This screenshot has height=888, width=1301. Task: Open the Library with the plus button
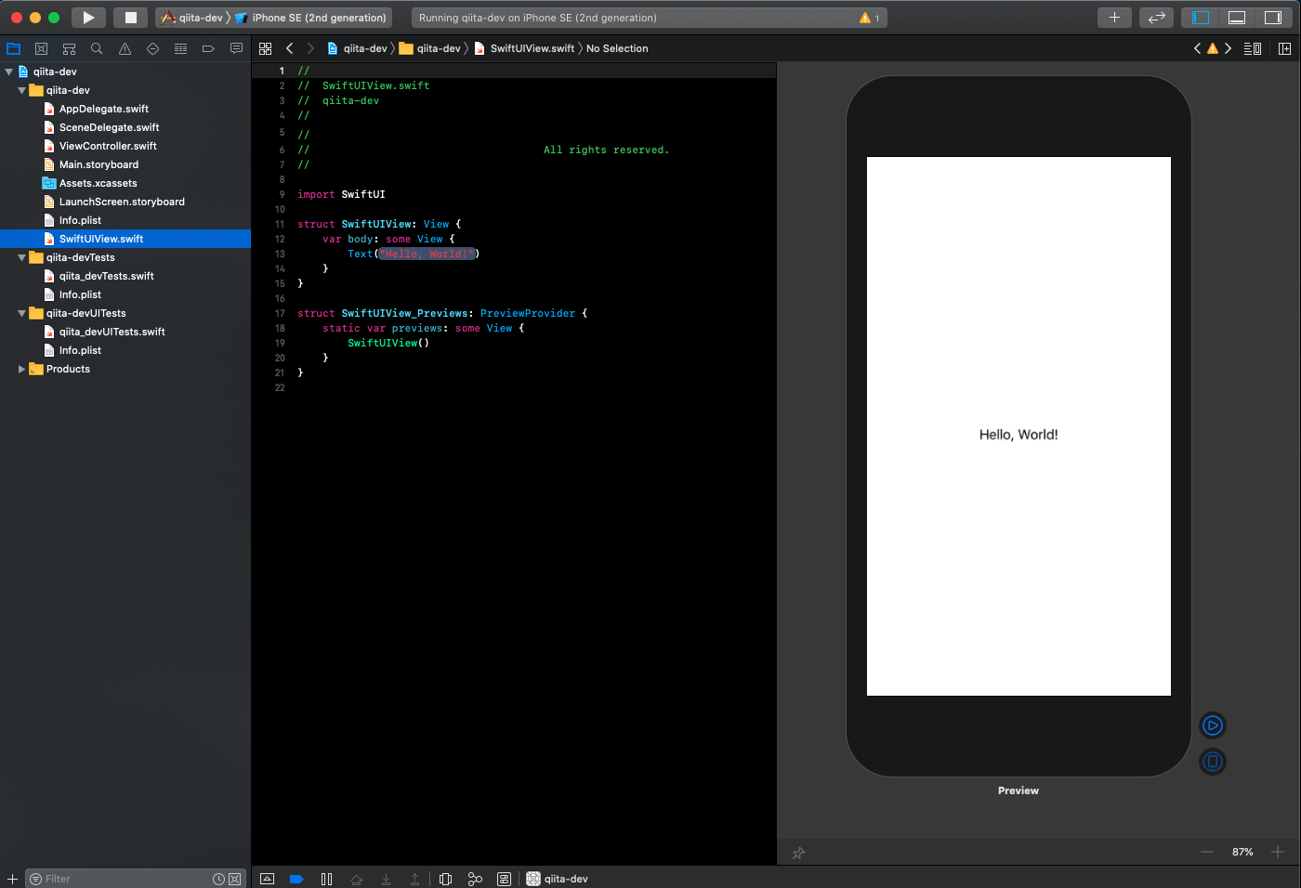coord(1114,18)
